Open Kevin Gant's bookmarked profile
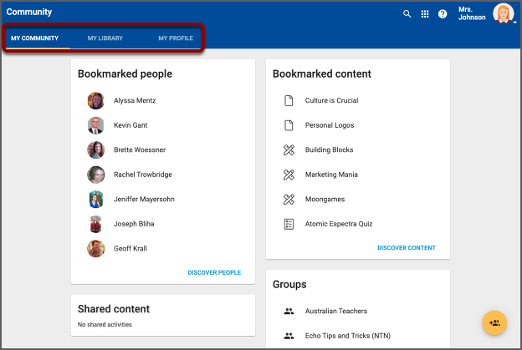Viewport: 522px width, 350px height. 129,125
